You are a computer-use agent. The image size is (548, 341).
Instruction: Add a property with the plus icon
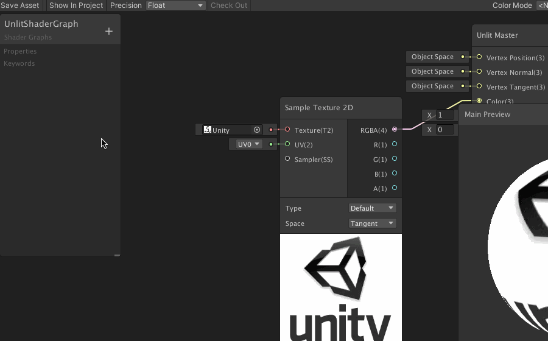[109, 31]
